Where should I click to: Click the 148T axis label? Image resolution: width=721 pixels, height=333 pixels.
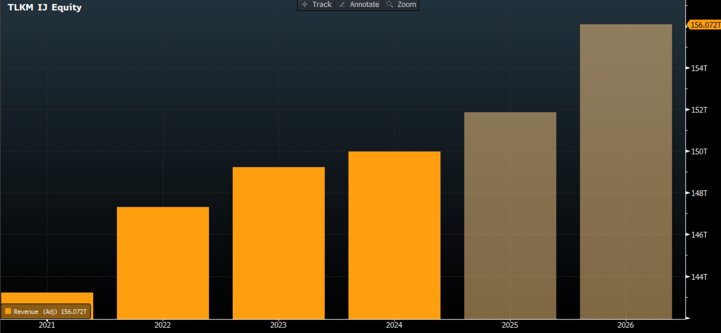(699, 193)
